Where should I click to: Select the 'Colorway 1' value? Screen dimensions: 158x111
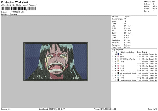[x=14, y=14]
